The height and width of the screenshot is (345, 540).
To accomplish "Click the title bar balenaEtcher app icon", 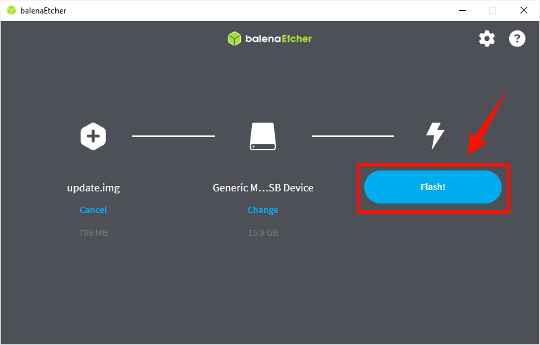I will click(11, 11).
